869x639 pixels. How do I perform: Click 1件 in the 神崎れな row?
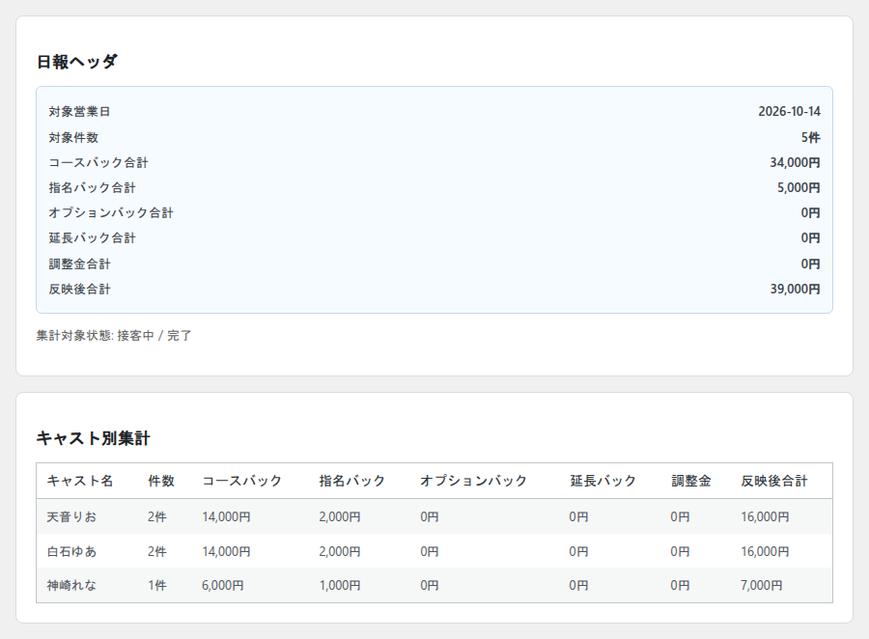pos(156,585)
